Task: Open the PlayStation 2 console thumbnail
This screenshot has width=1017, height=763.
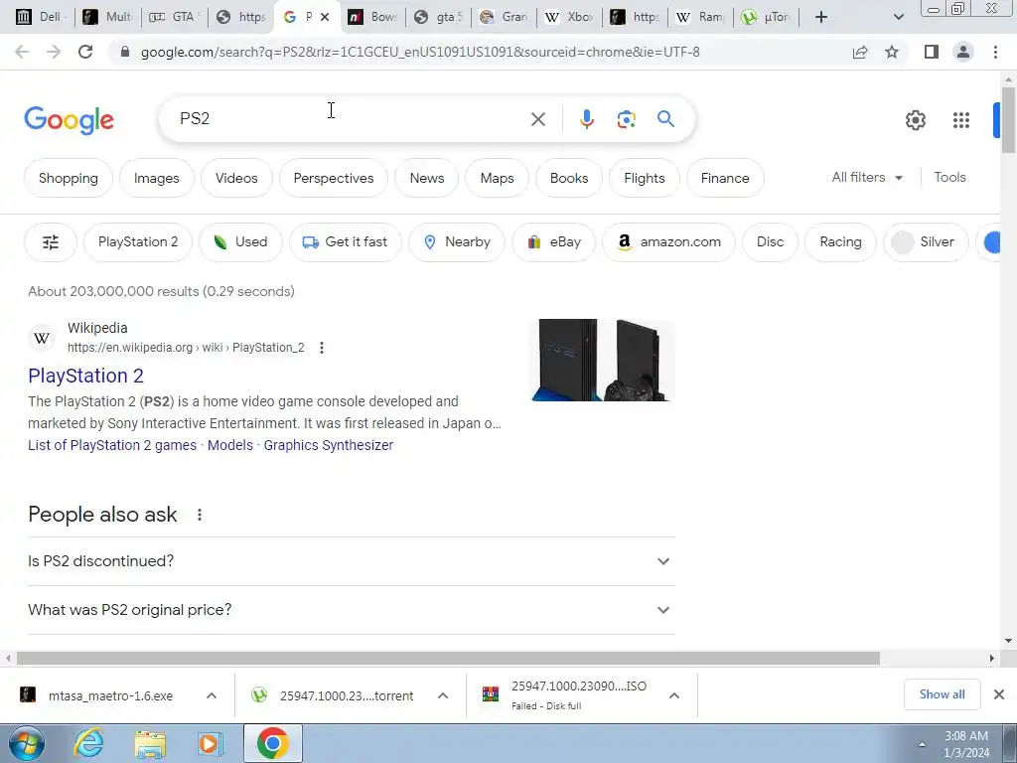Action: point(603,360)
